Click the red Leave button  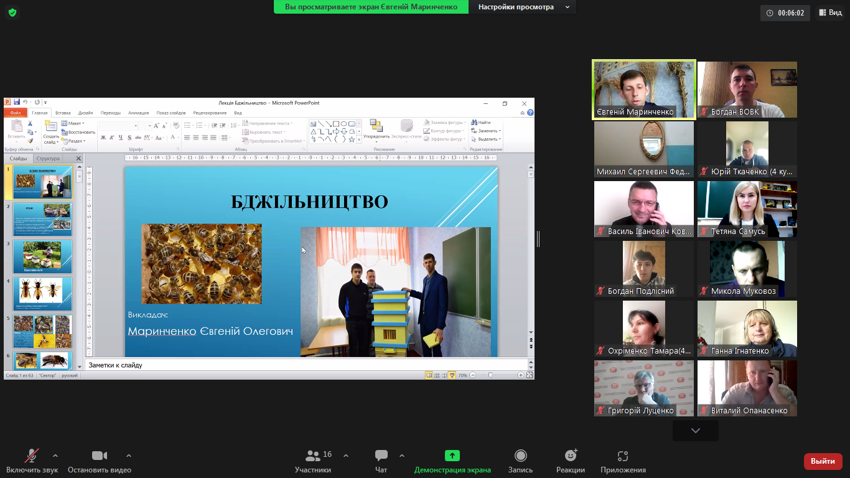click(x=823, y=461)
